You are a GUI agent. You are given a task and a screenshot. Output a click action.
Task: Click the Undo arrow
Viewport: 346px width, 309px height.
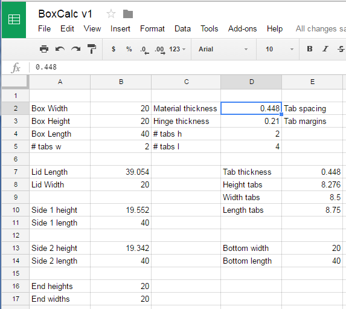point(60,49)
